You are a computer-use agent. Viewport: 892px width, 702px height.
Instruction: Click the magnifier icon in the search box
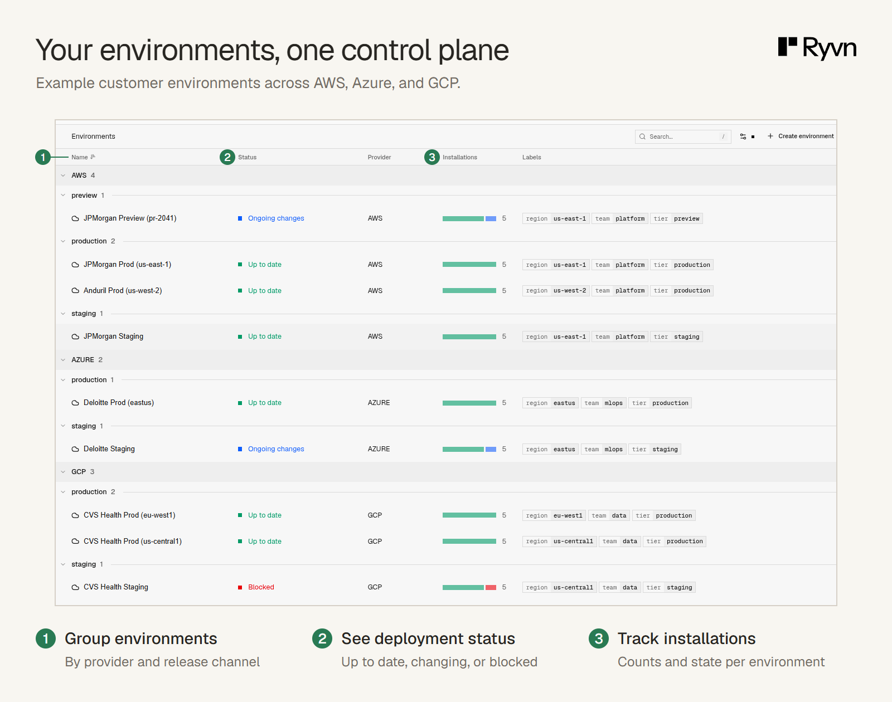click(x=642, y=136)
